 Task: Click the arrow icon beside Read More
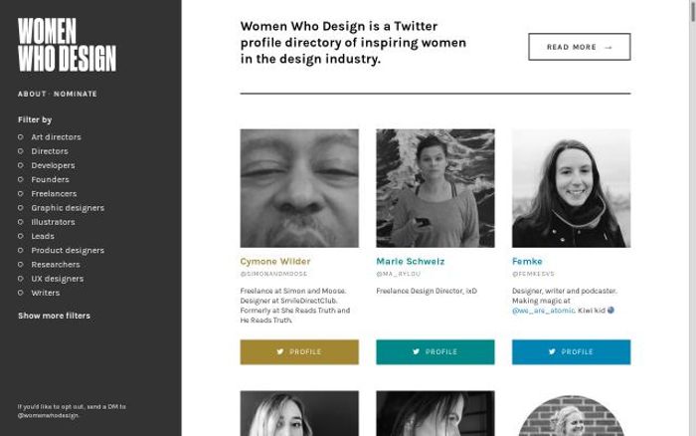[x=609, y=47]
